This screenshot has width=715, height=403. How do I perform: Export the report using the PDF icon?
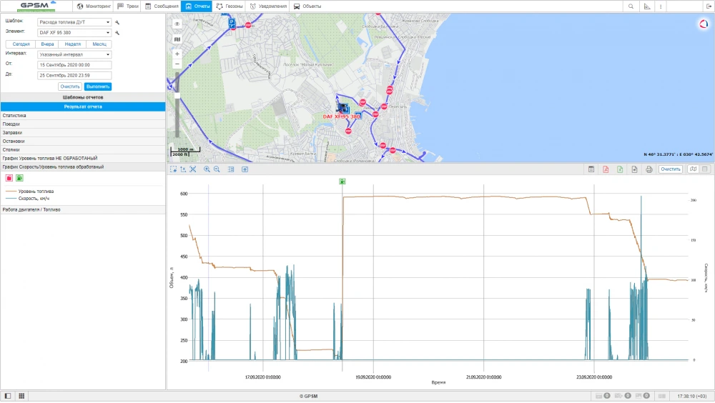click(x=605, y=169)
